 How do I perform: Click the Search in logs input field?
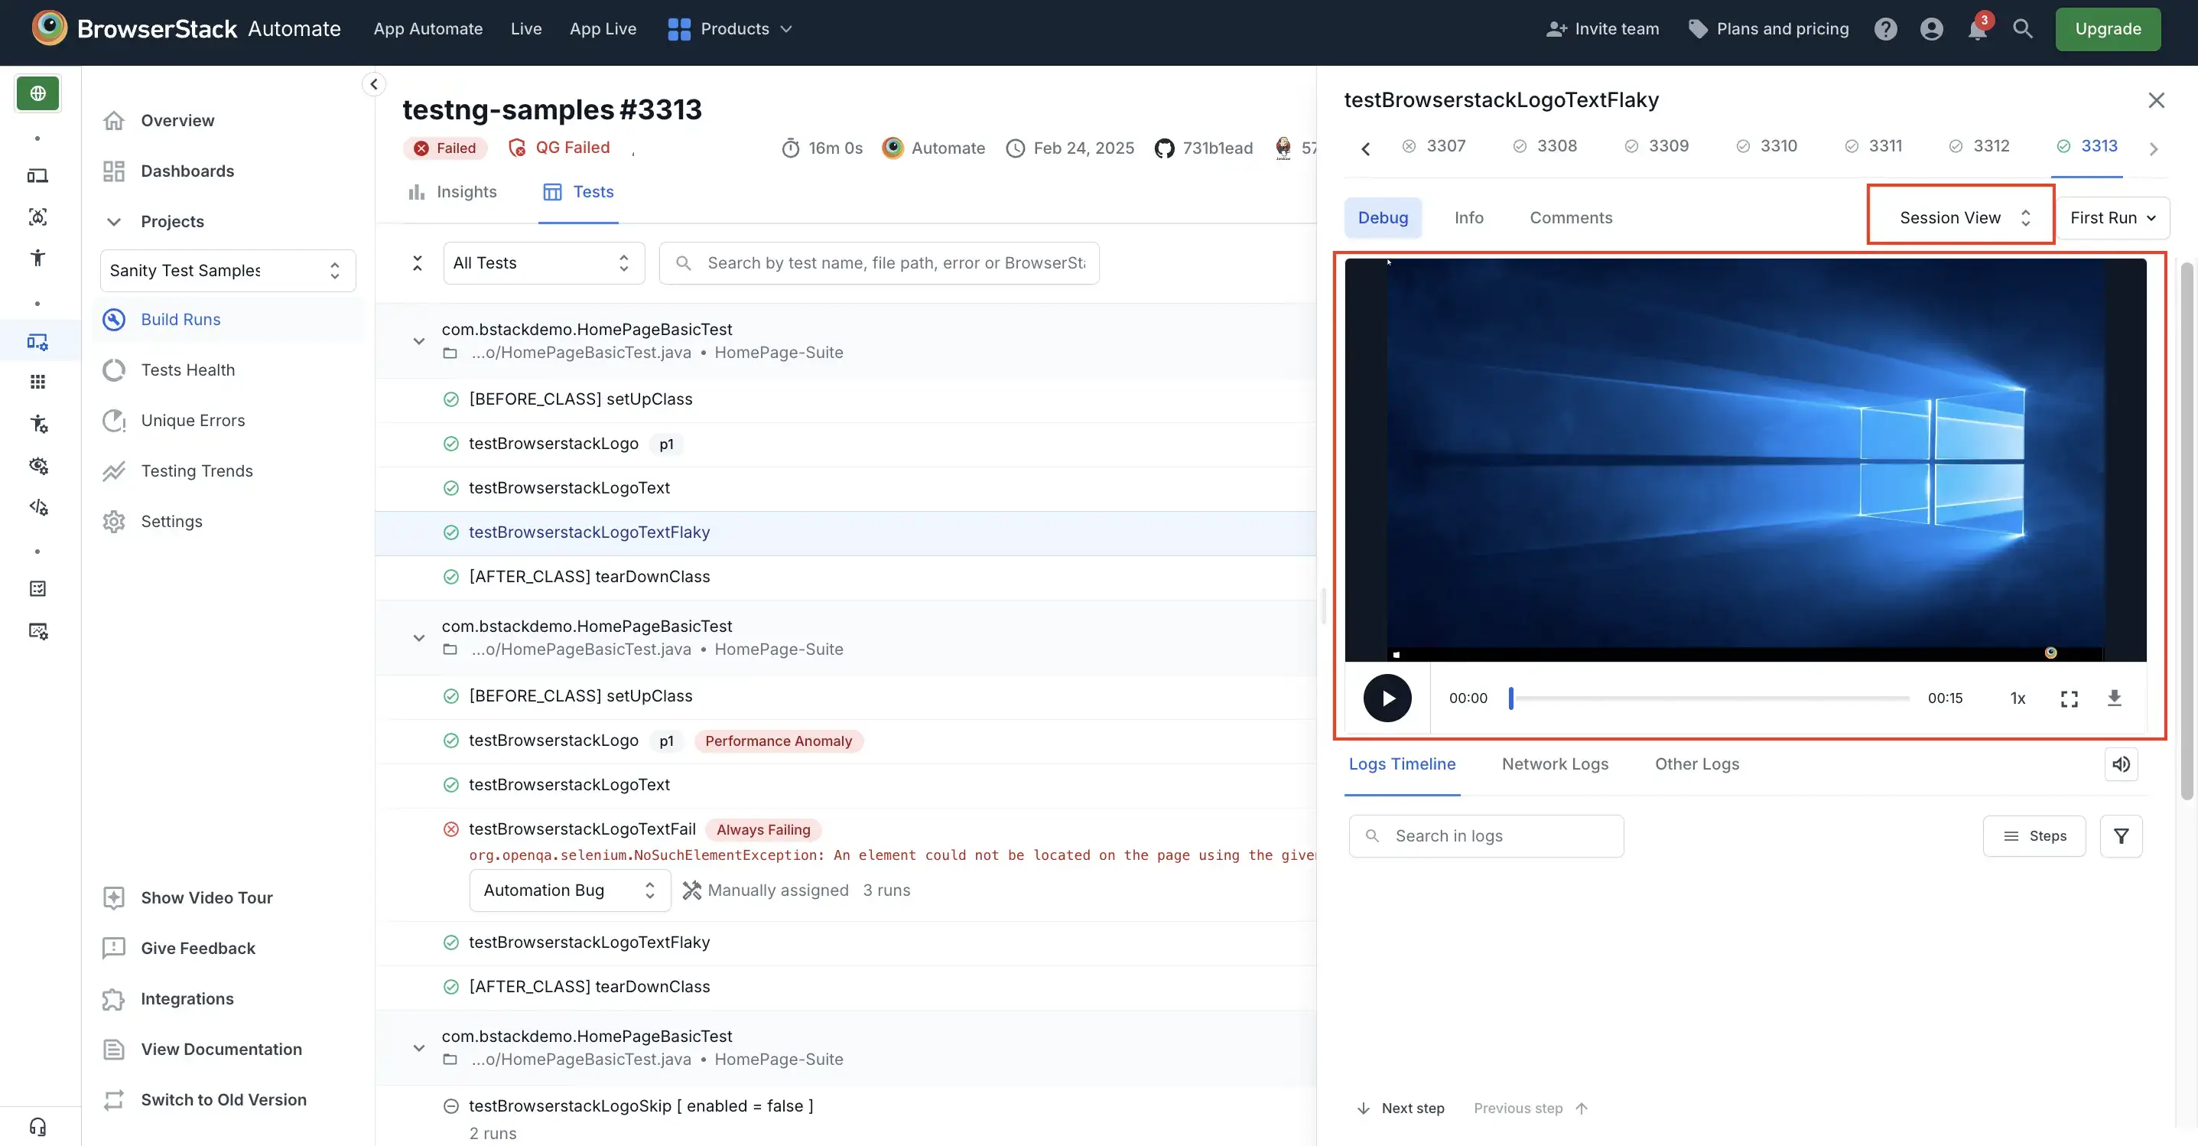click(x=1487, y=835)
